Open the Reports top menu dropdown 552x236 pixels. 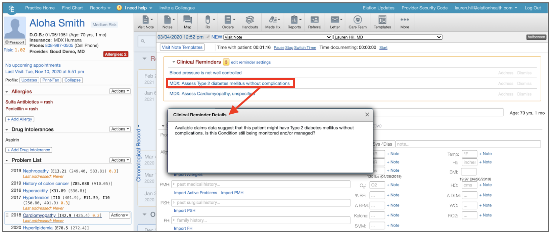(100, 8)
